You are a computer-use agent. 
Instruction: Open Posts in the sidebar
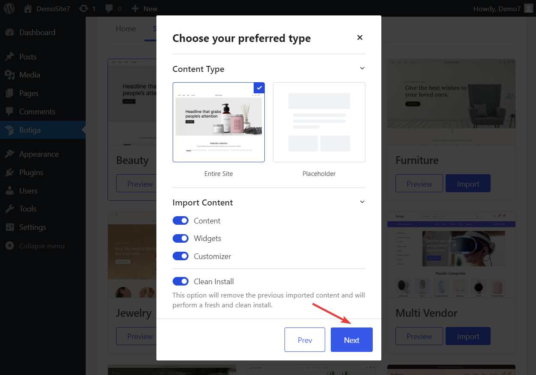43,57
